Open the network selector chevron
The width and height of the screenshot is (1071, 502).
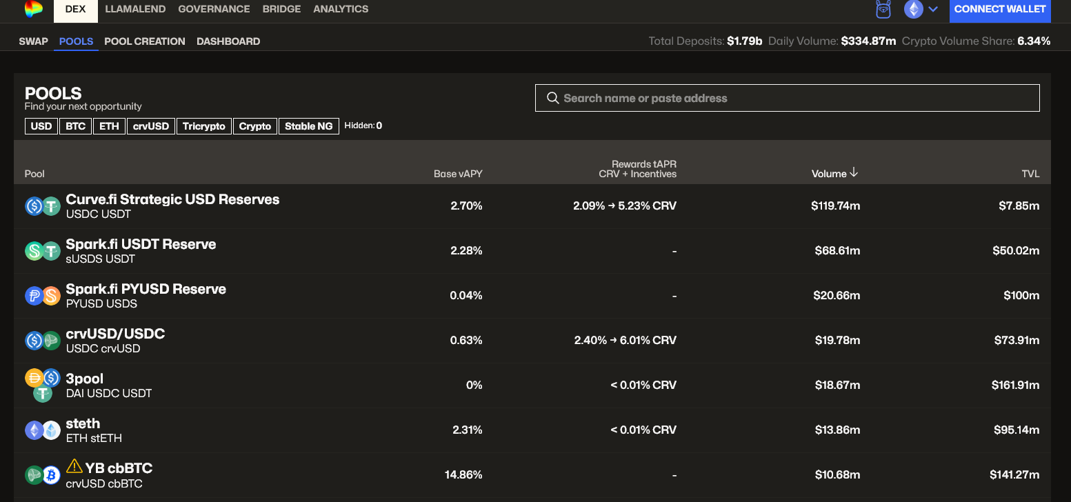point(934,9)
